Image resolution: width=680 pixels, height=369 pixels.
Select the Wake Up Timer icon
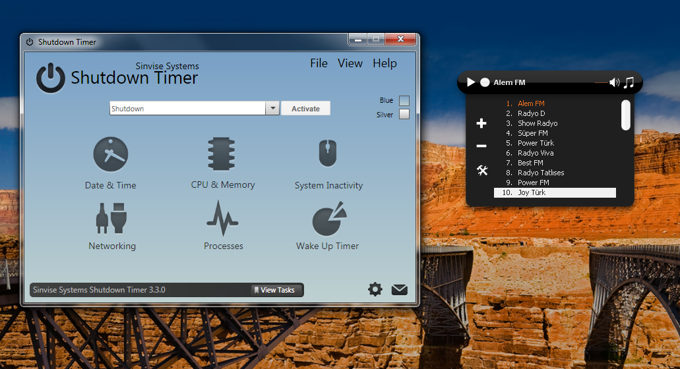point(328,219)
